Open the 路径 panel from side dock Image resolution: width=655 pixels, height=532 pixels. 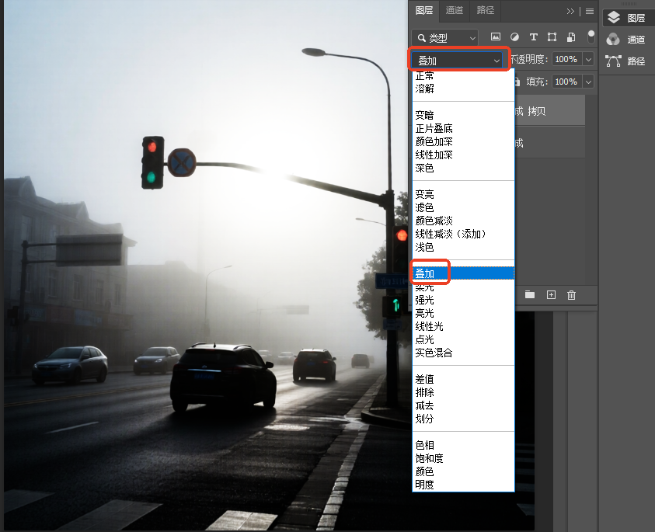click(626, 61)
